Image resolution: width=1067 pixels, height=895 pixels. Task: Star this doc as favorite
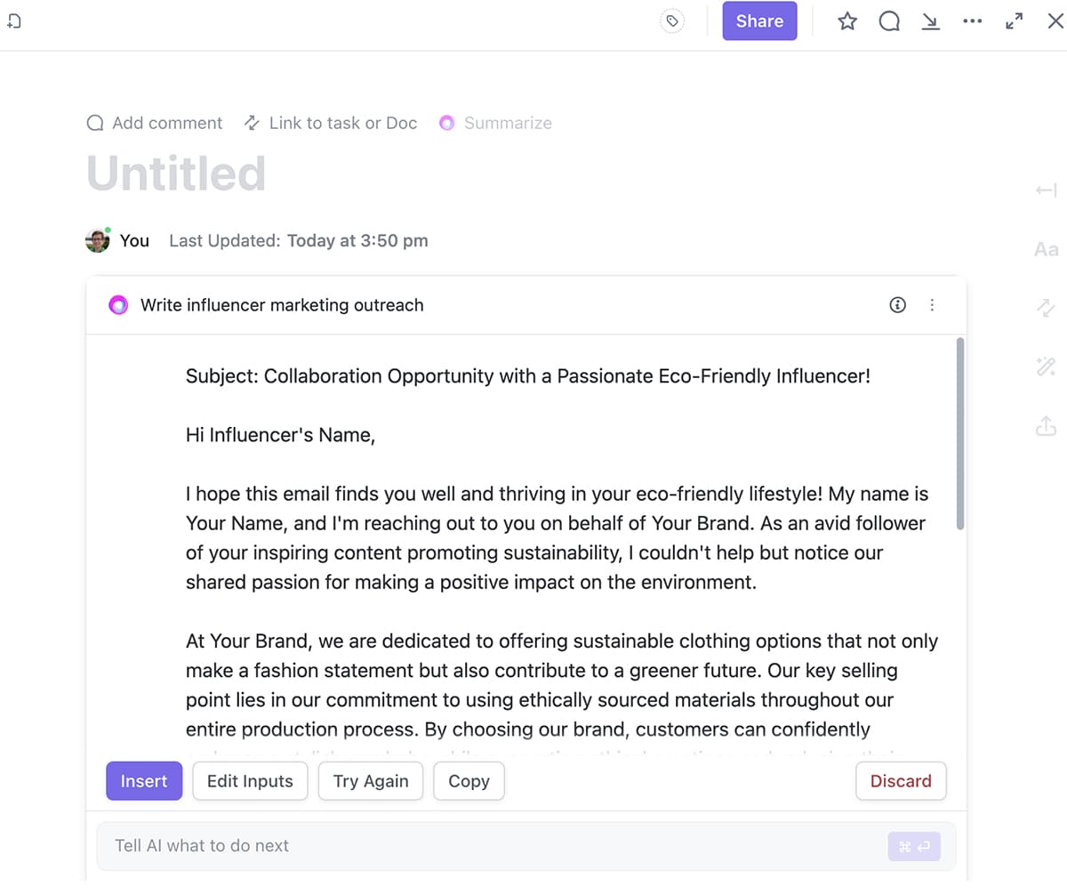tap(847, 21)
